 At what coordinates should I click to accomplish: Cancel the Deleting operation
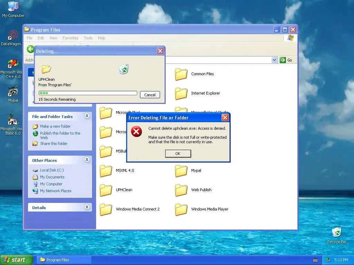[x=150, y=95]
